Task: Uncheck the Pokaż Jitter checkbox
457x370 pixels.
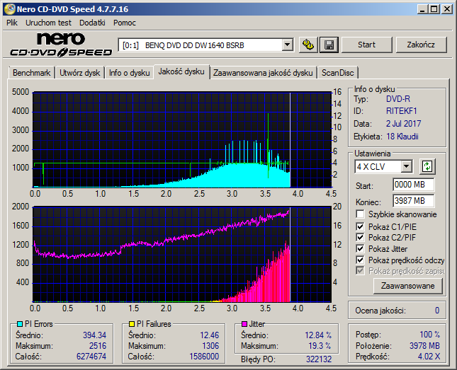Action: 360,248
